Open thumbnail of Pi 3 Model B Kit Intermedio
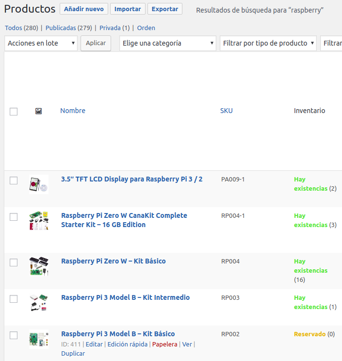 pyautogui.click(x=39, y=302)
